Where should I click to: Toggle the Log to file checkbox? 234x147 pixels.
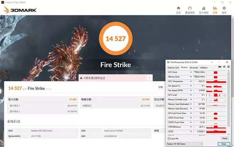(x=169, y=139)
